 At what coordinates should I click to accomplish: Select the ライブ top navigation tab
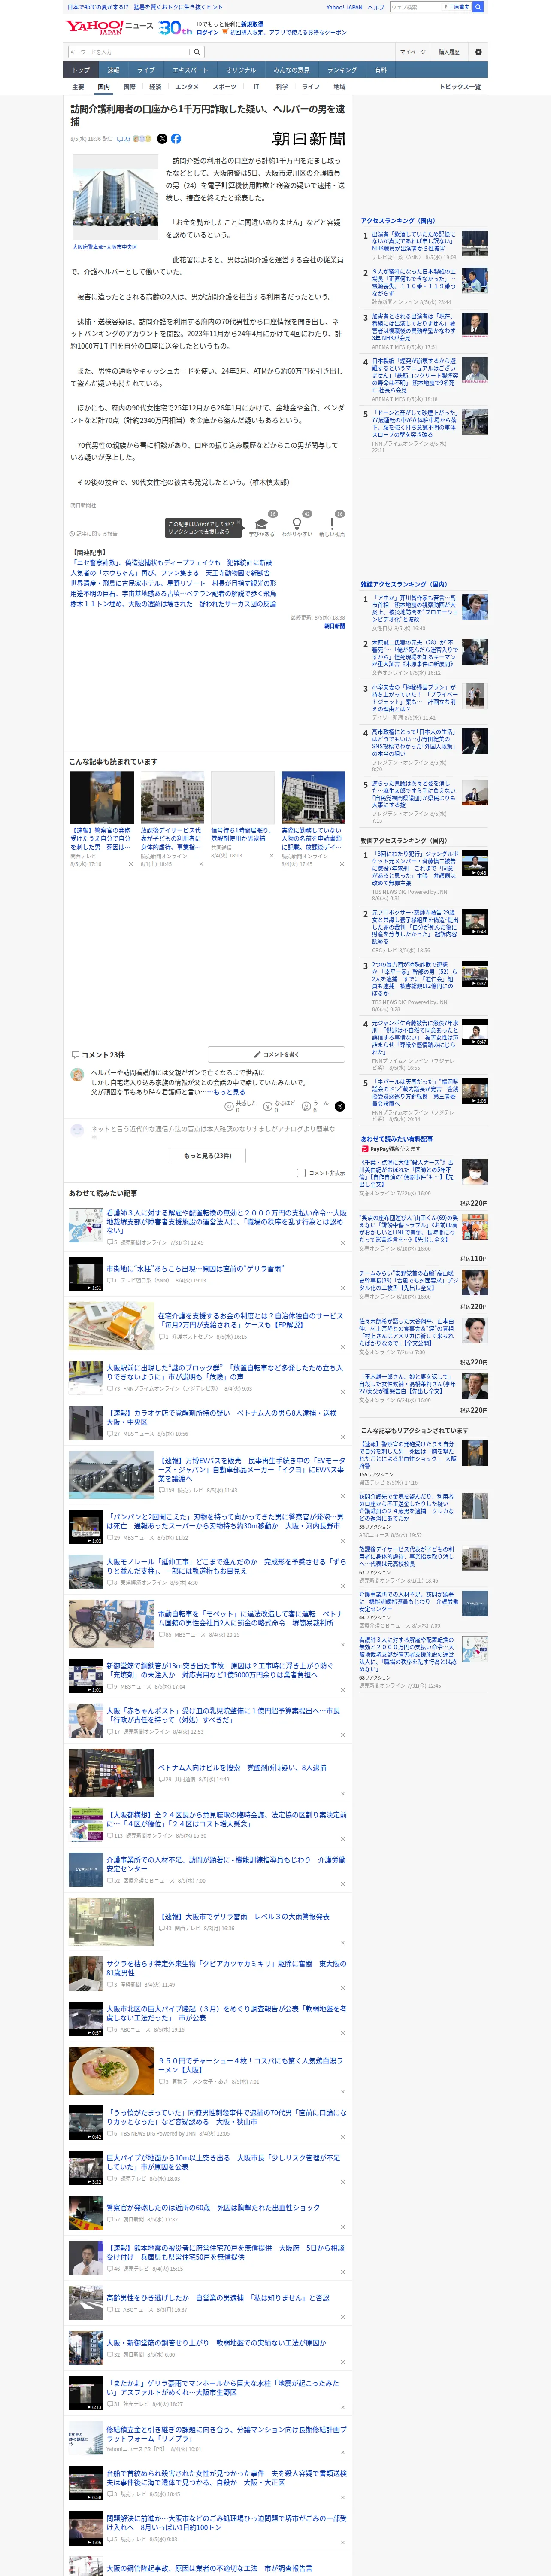click(x=146, y=70)
